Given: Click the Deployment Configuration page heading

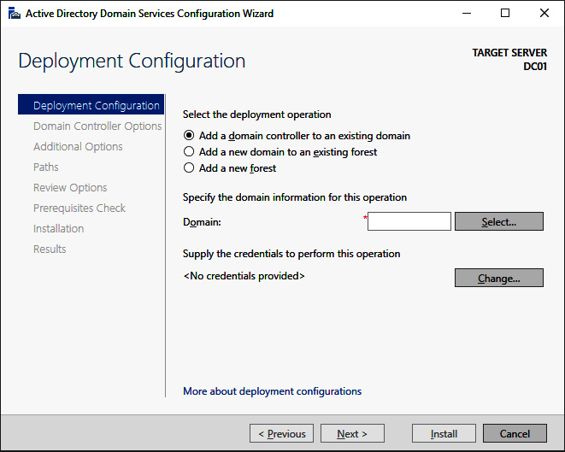Looking at the screenshot, I should pos(132,61).
